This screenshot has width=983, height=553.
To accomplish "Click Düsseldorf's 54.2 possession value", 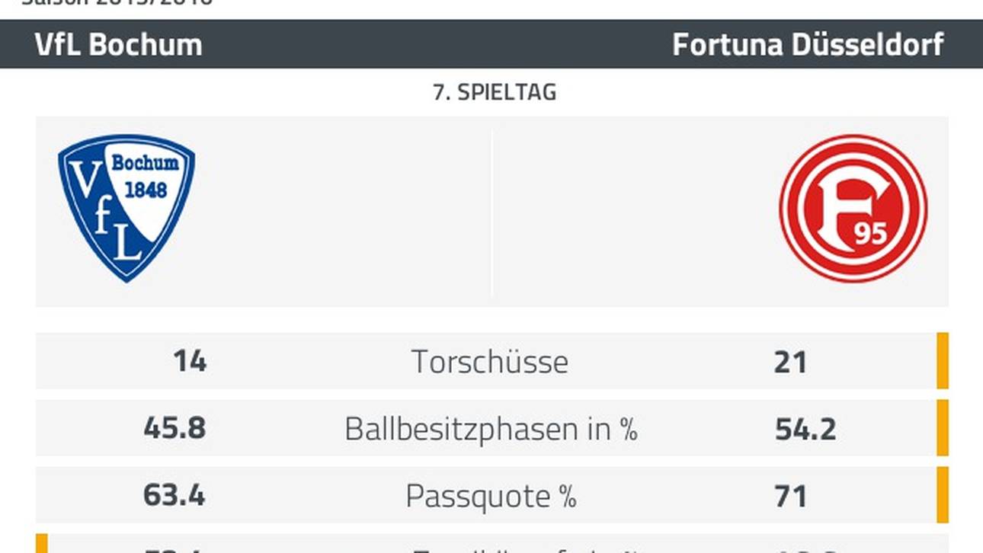I will click(x=805, y=429).
